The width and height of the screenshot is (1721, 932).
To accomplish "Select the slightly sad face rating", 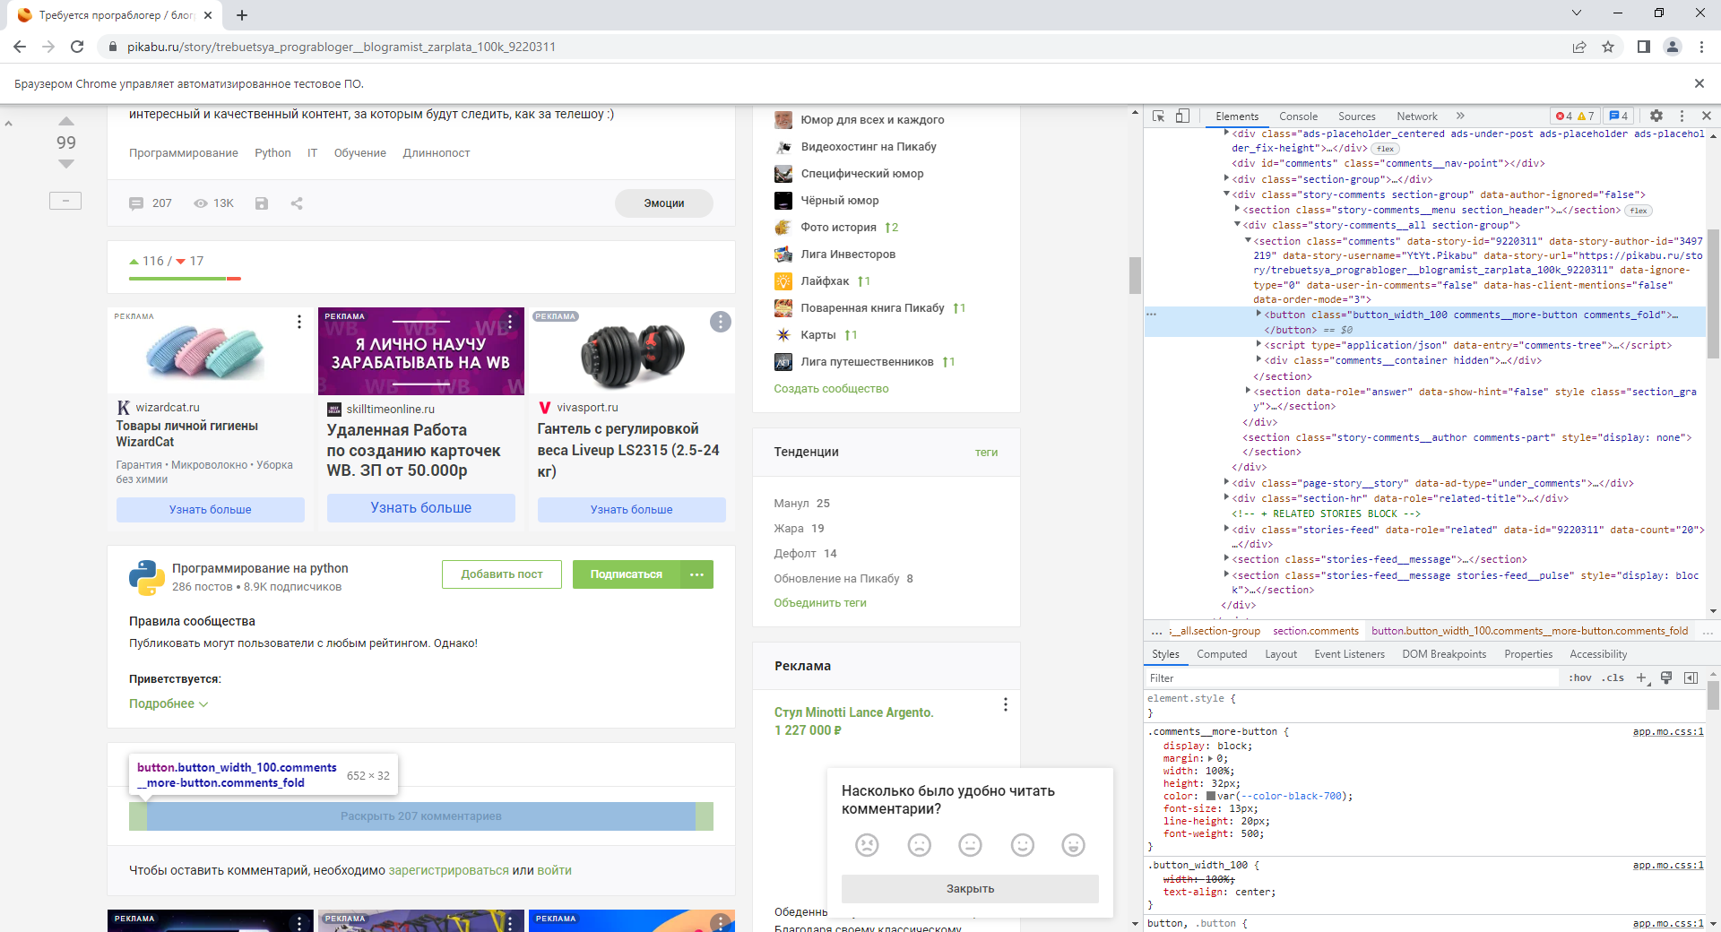I will 919,844.
